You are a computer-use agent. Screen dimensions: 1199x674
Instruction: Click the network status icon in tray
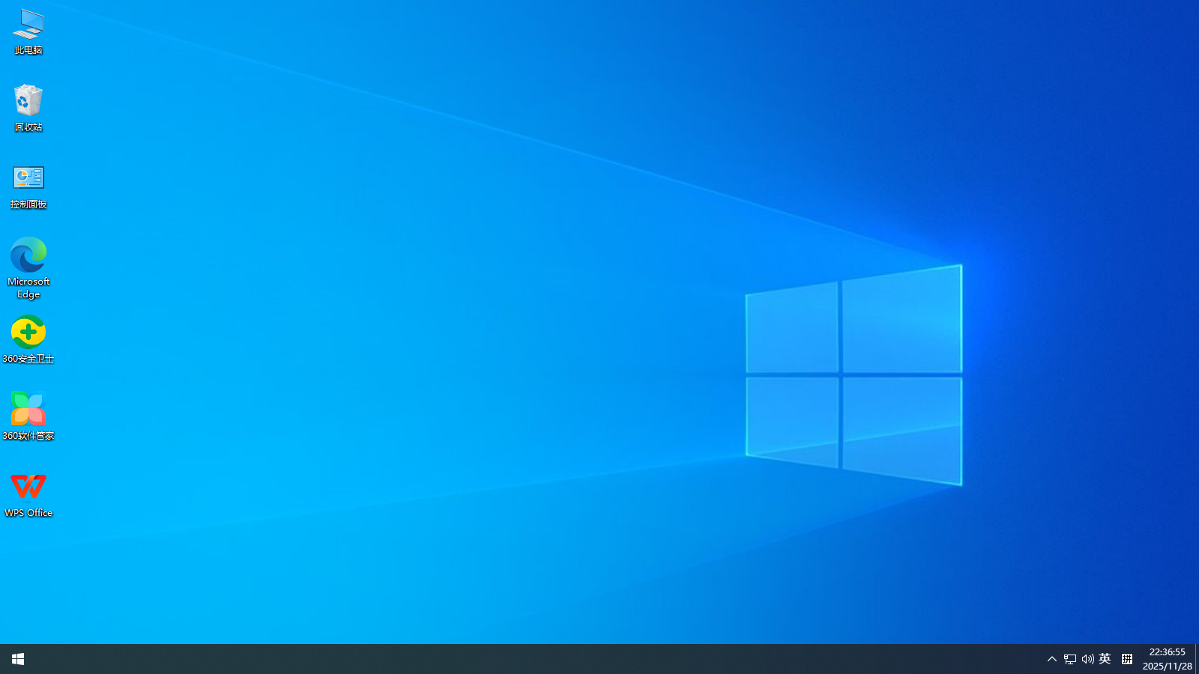pos(1069,660)
